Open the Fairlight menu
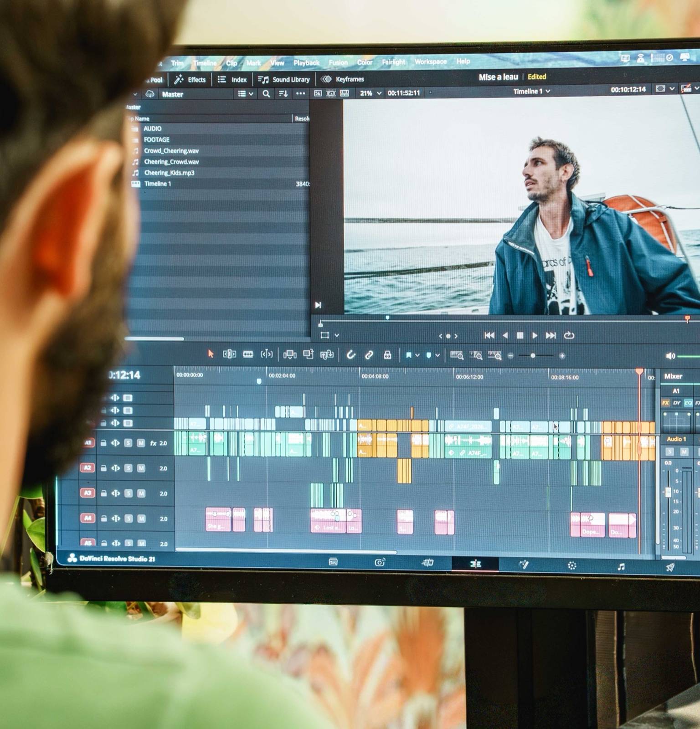700x729 pixels. pos(393,62)
